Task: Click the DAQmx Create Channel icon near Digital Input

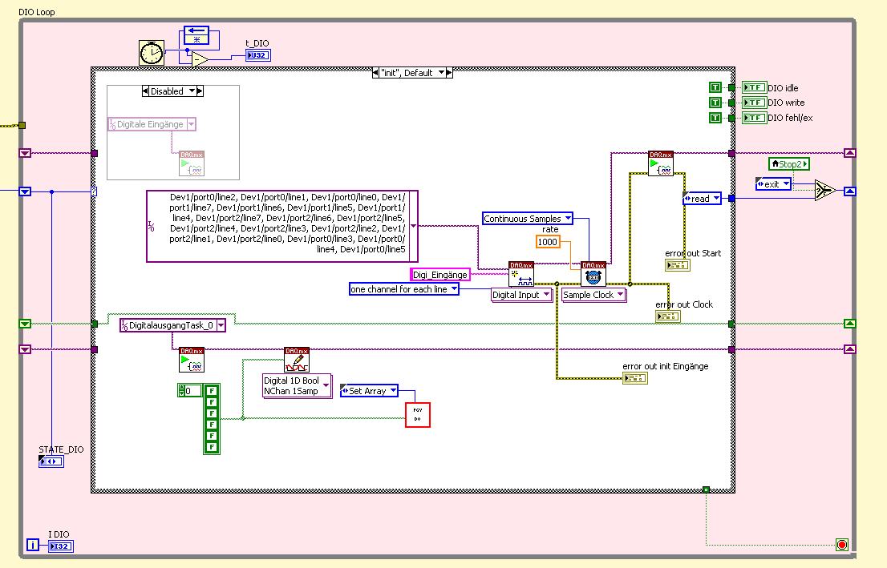Action: (x=521, y=274)
